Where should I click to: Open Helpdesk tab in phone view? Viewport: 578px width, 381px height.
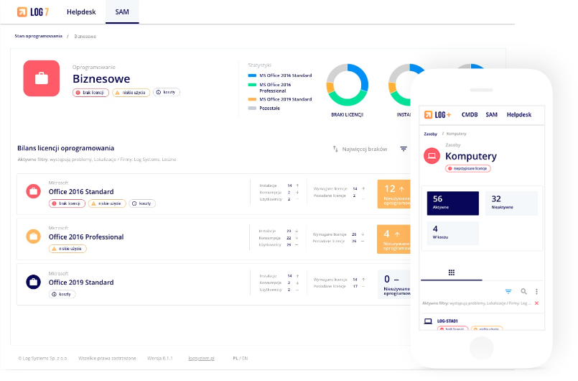click(519, 115)
